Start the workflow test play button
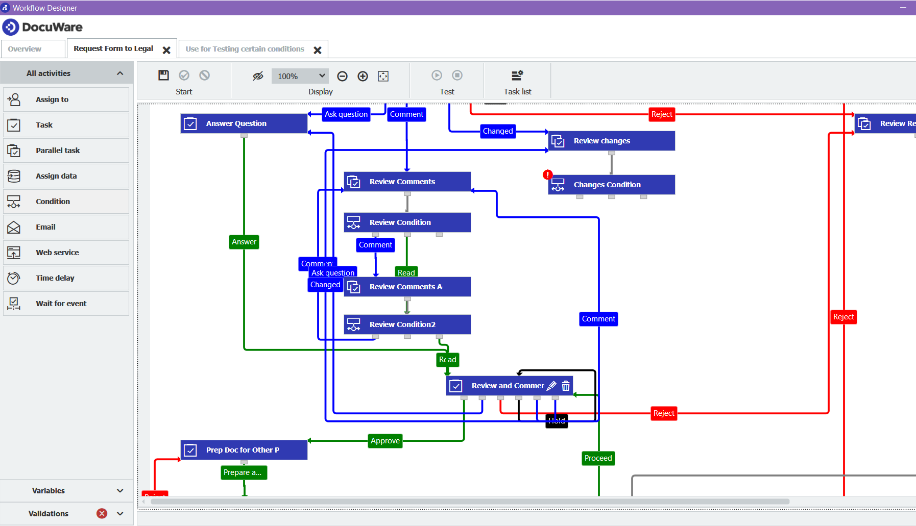The height and width of the screenshot is (526, 916). [x=437, y=76]
